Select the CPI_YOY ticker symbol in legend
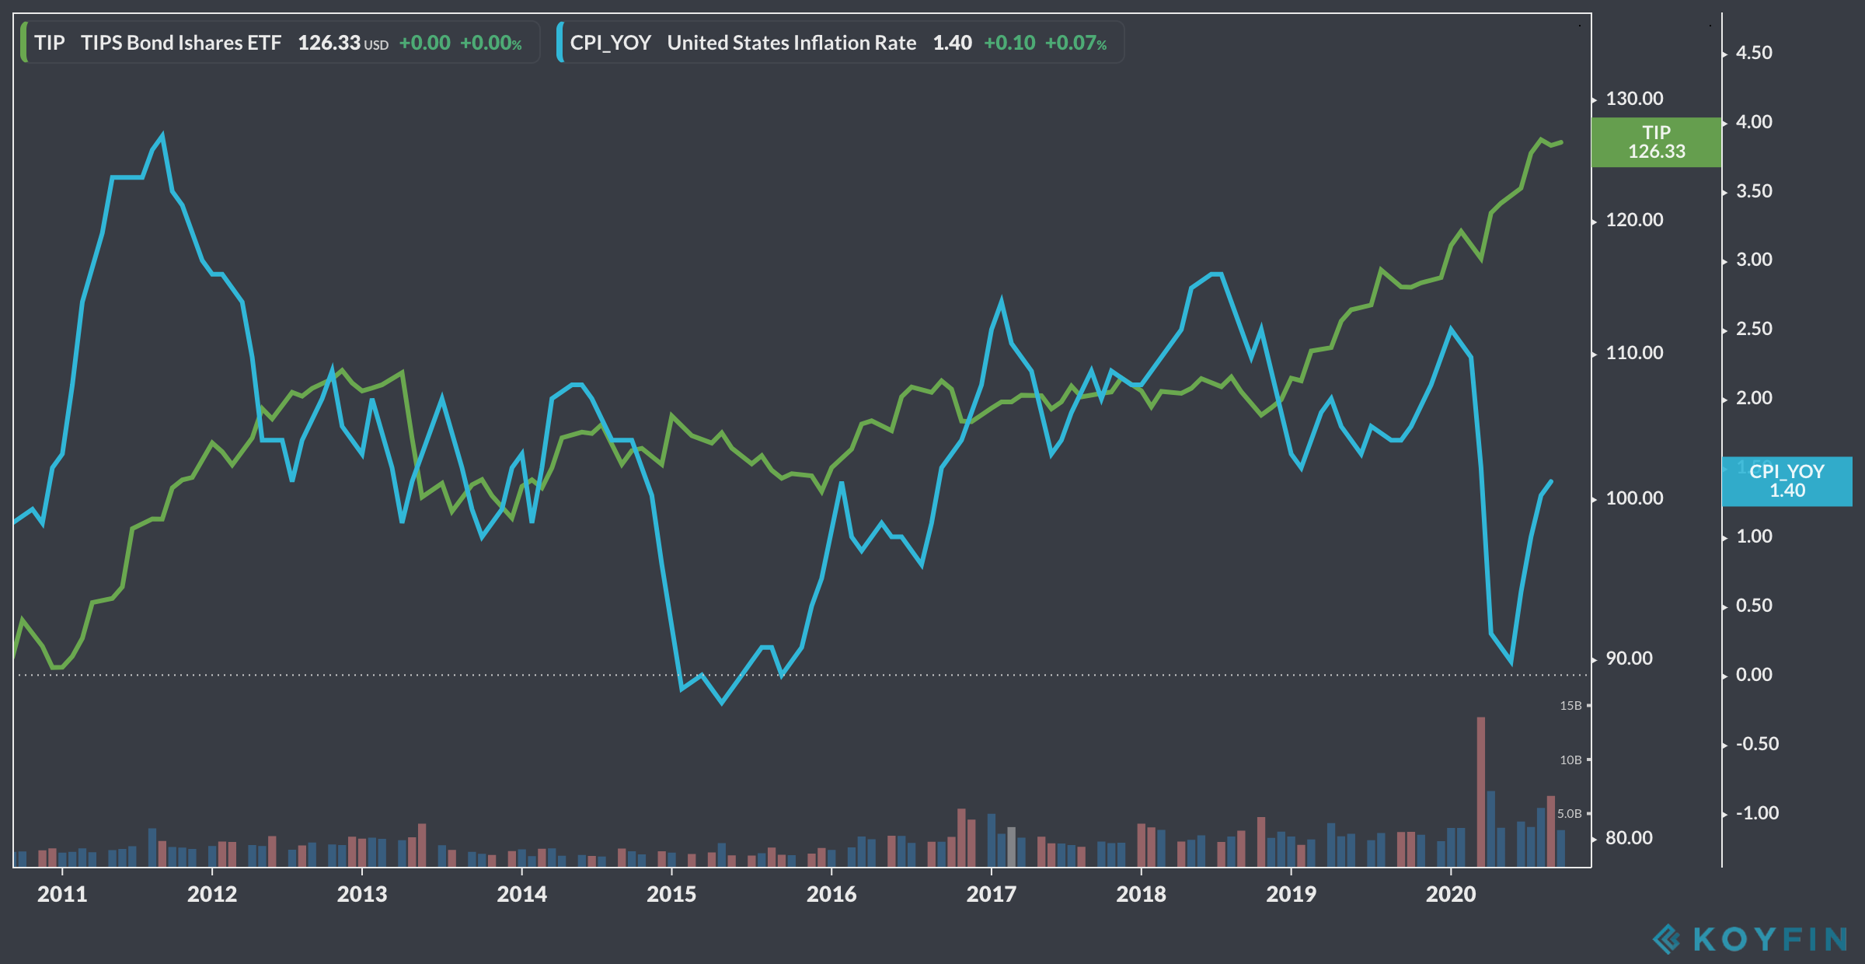 tap(610, 43)
